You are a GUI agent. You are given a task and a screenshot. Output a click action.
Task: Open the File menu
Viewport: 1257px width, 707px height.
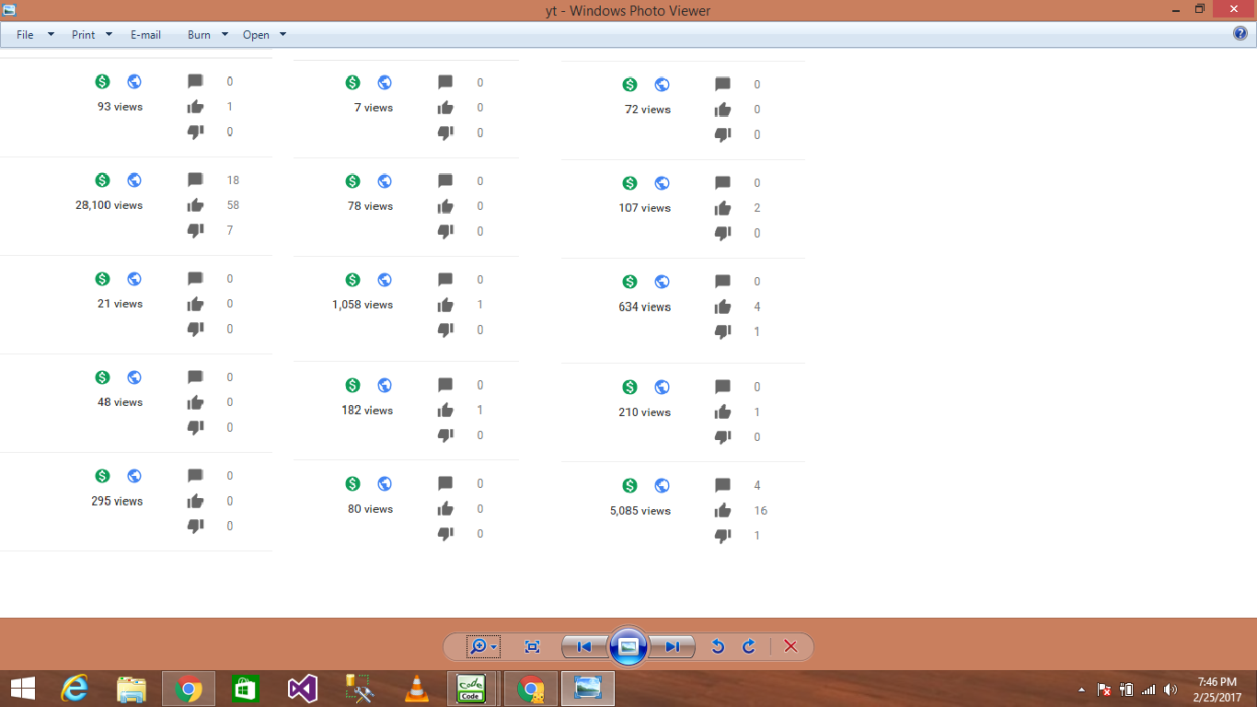pos(35,35)
